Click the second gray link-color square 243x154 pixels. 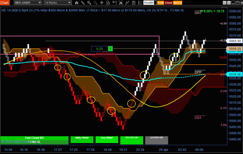point(229,3)
